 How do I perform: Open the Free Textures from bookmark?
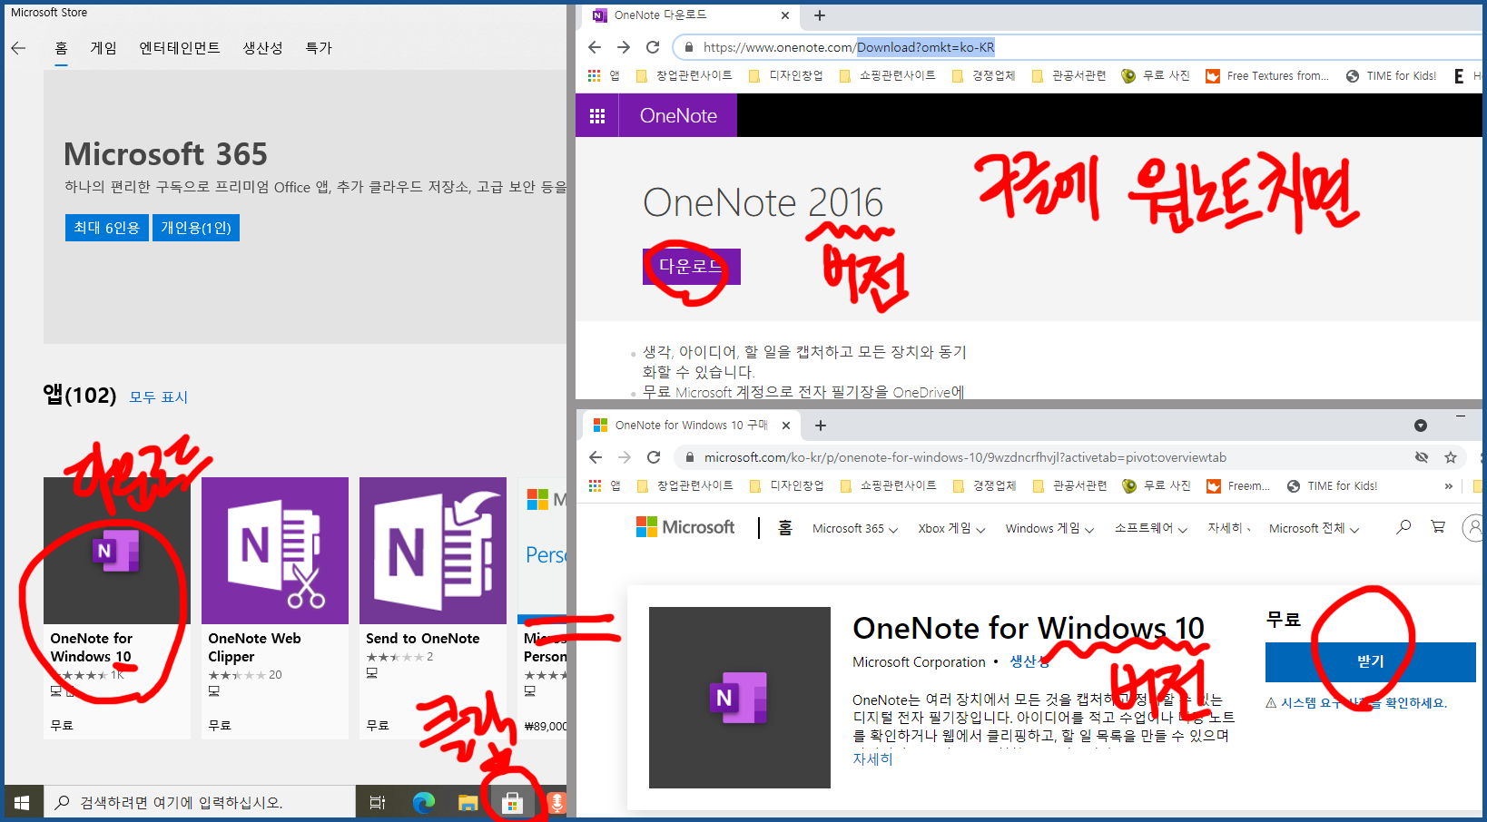pos(1267,76)
